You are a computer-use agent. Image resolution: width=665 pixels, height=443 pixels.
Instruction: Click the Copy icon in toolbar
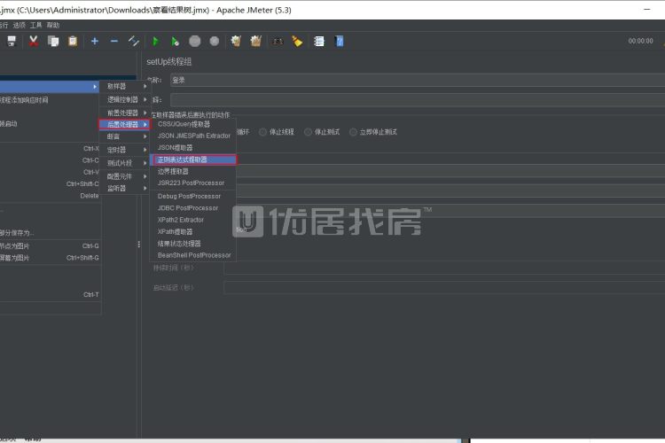[53, 41]
